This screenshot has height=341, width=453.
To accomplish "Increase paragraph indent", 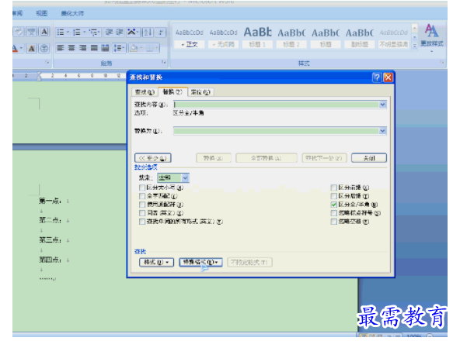I will (x=120, y=32).
